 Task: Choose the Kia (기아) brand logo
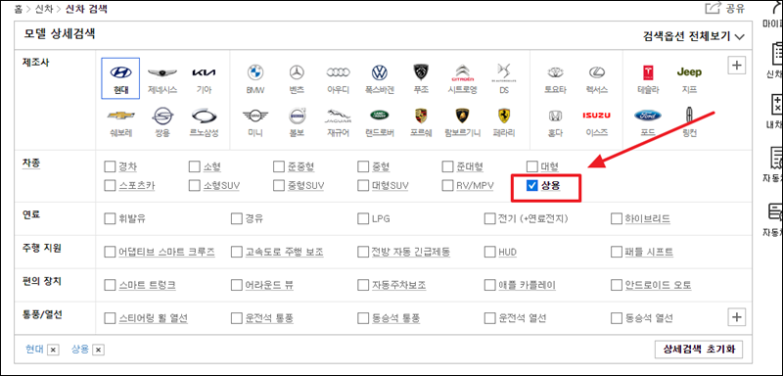tap(204, 72)
